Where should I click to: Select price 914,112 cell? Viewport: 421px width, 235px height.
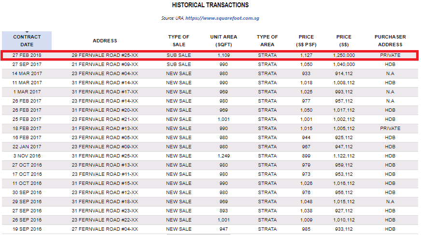[344, 73]
